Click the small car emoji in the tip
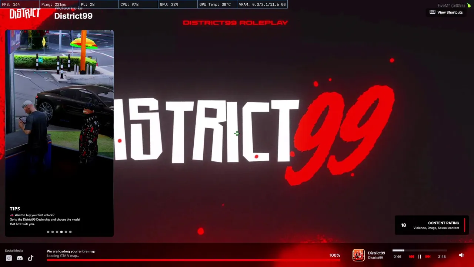 click(x=12, y=215)
